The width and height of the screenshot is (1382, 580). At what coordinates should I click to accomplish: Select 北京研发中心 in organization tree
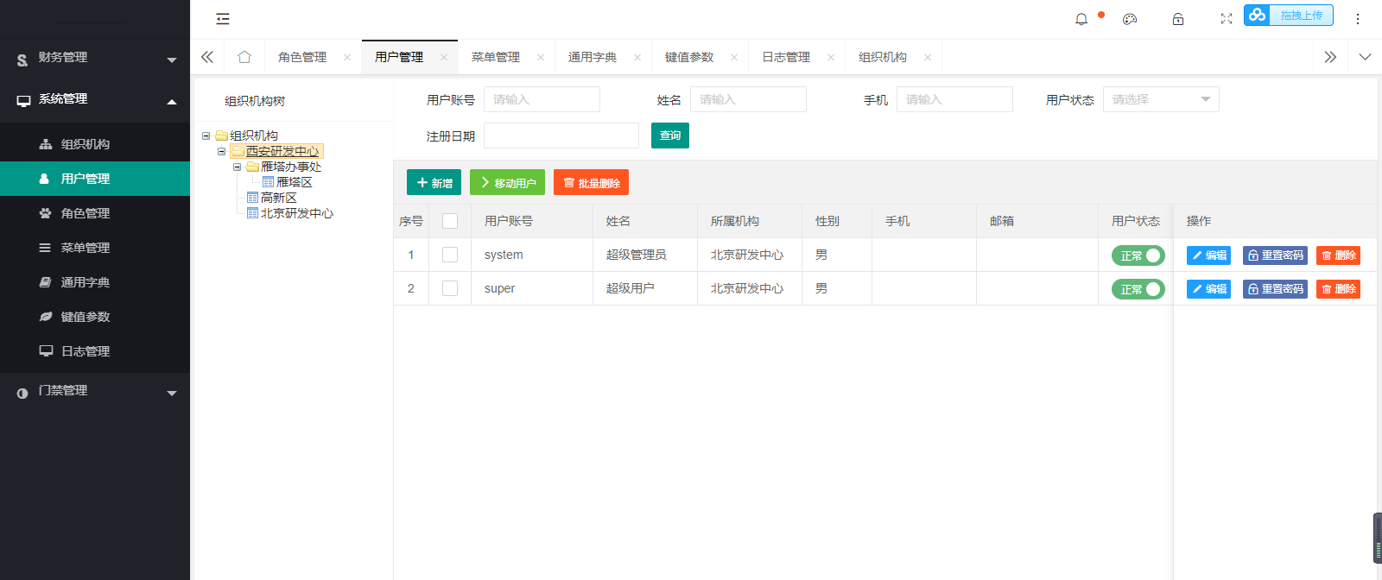pyautogui.click(x=296, y=213)
